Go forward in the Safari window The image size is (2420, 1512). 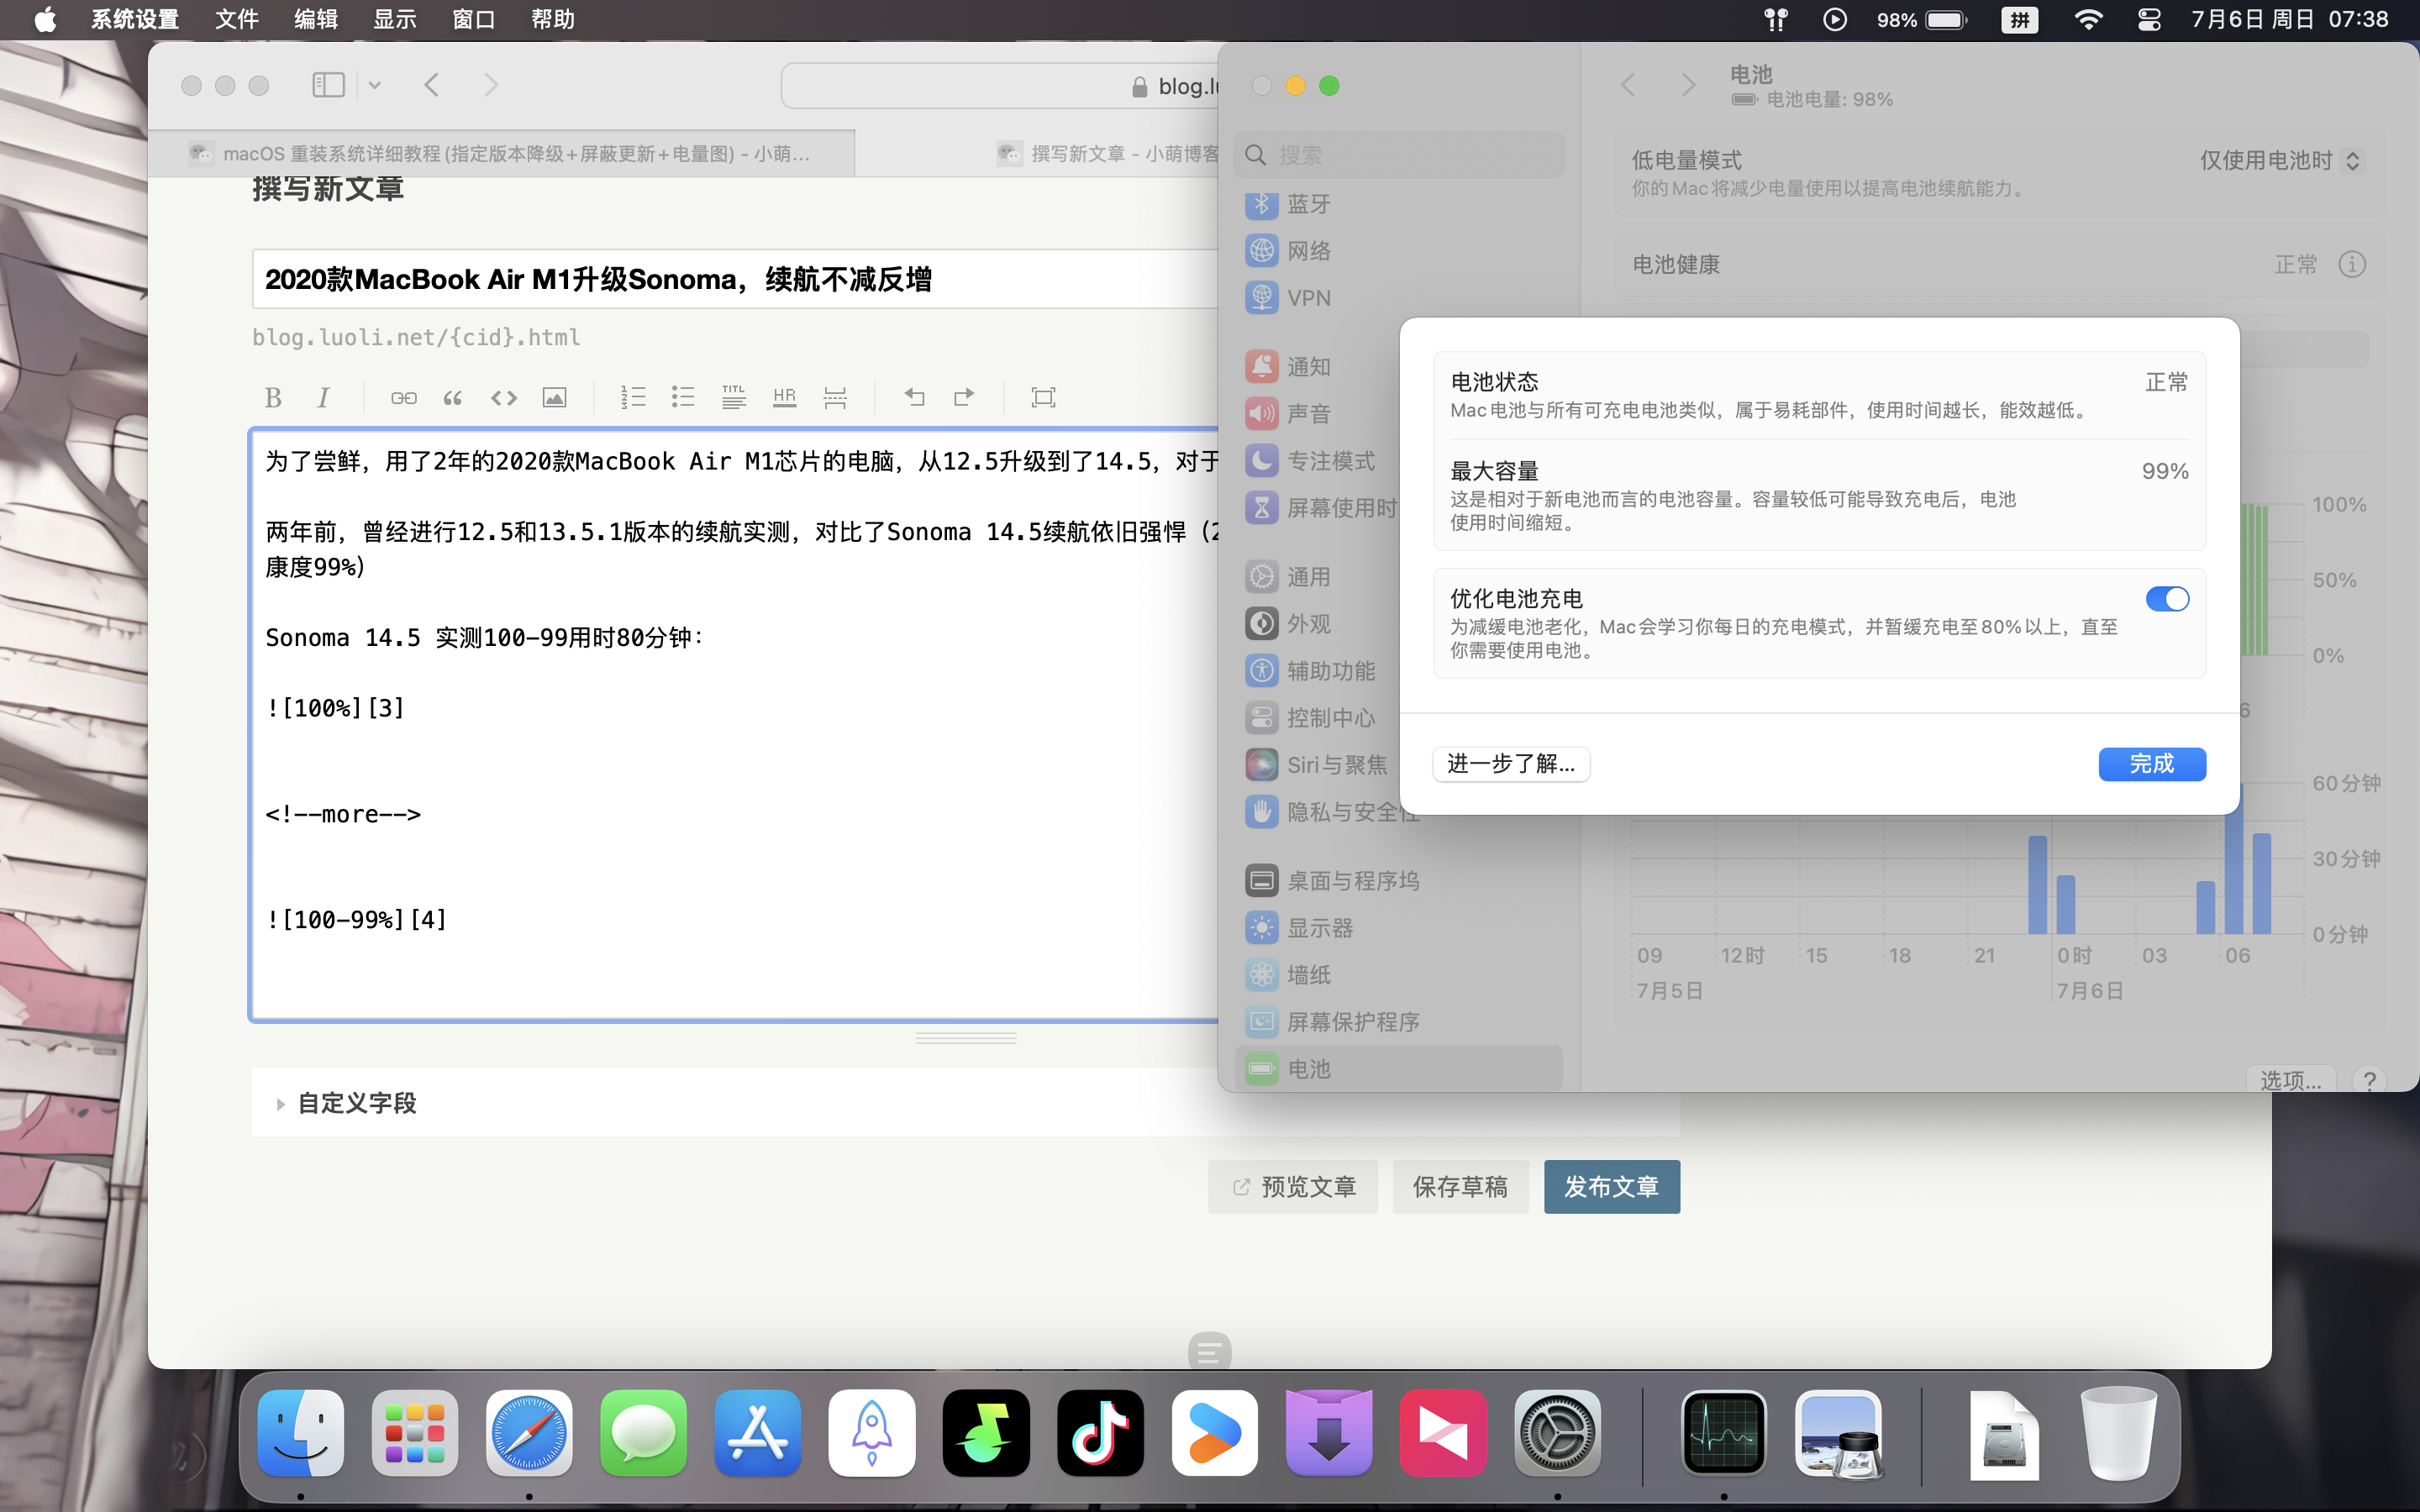click(490, 85)
